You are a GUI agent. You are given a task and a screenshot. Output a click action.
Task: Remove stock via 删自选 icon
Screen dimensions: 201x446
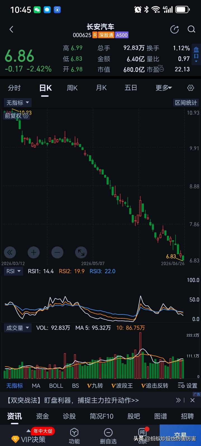coord(108,436)
